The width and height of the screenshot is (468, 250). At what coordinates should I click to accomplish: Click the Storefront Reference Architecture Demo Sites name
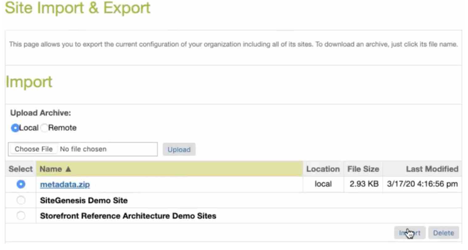pos(128,216)
